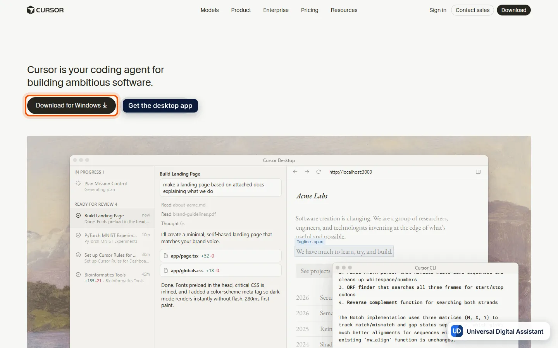Click browser forward arrow in Cursor Desktop

307,172
